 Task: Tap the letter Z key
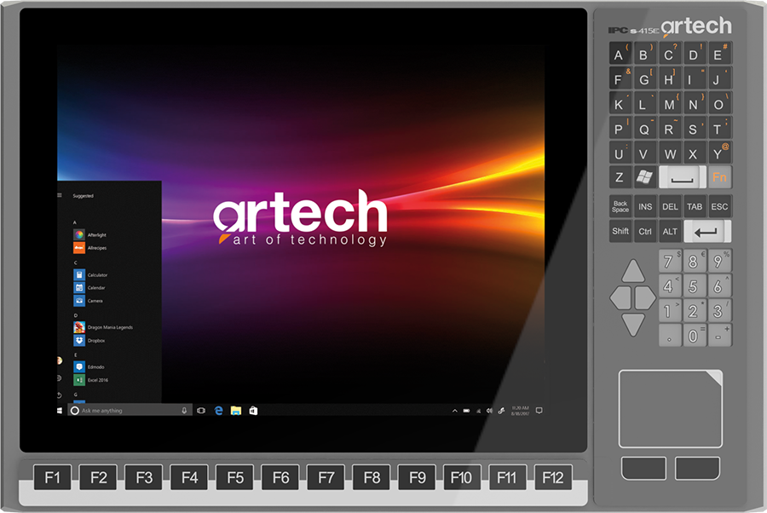(x=620, y=177)
